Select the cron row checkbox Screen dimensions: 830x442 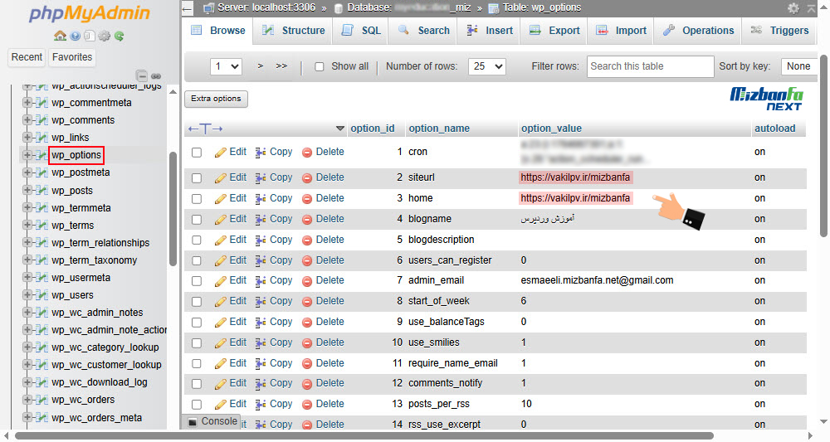[197, 153]
